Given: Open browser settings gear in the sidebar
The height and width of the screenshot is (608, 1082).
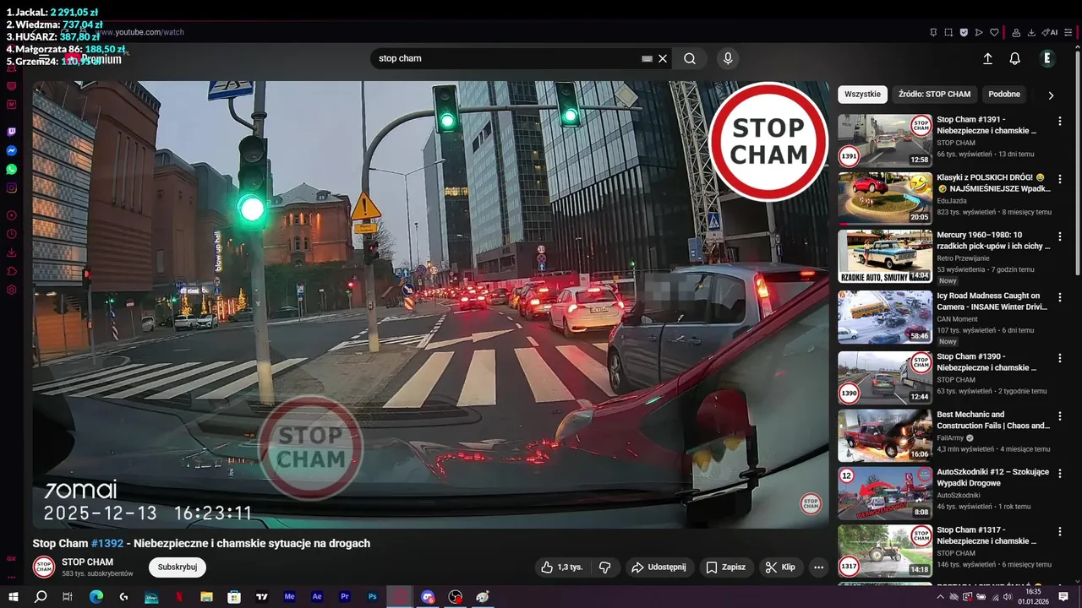Looking at the screenshot, I should pyautogui.click(x=12, y=290).
